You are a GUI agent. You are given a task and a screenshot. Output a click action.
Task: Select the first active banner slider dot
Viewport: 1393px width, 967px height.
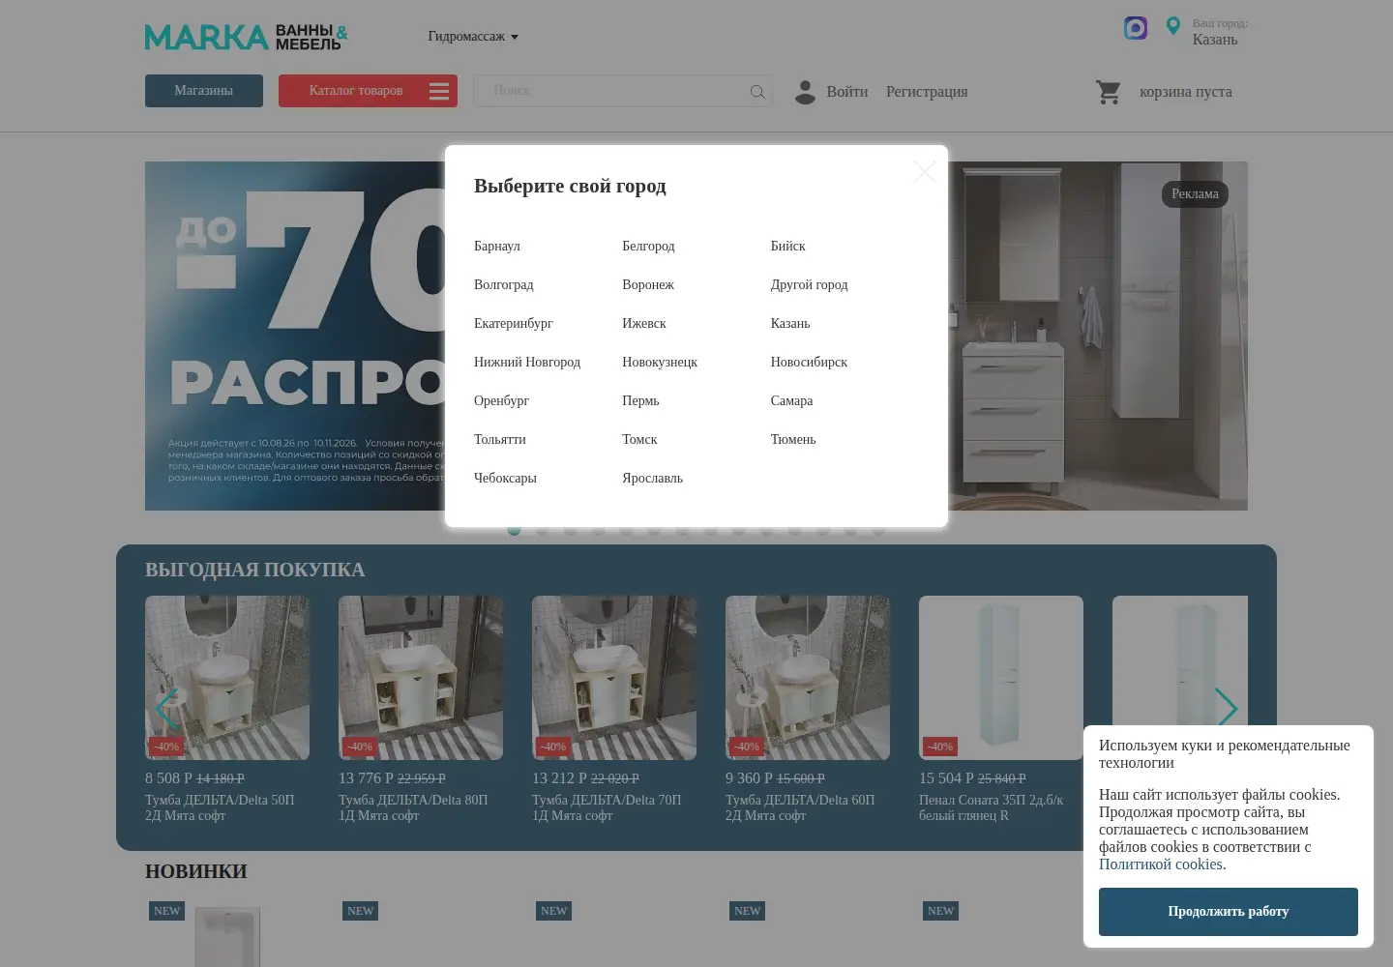pos(514,529)
